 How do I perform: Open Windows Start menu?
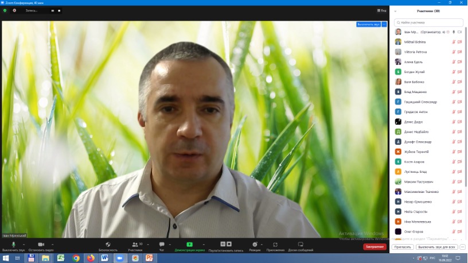(x=5, y=258)
